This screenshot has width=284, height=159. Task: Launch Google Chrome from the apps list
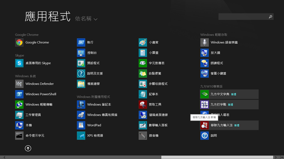32,42
